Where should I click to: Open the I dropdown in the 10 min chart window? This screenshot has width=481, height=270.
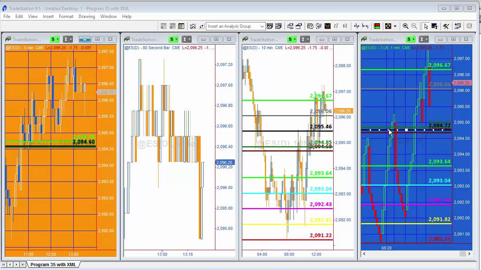coord(305,39)
